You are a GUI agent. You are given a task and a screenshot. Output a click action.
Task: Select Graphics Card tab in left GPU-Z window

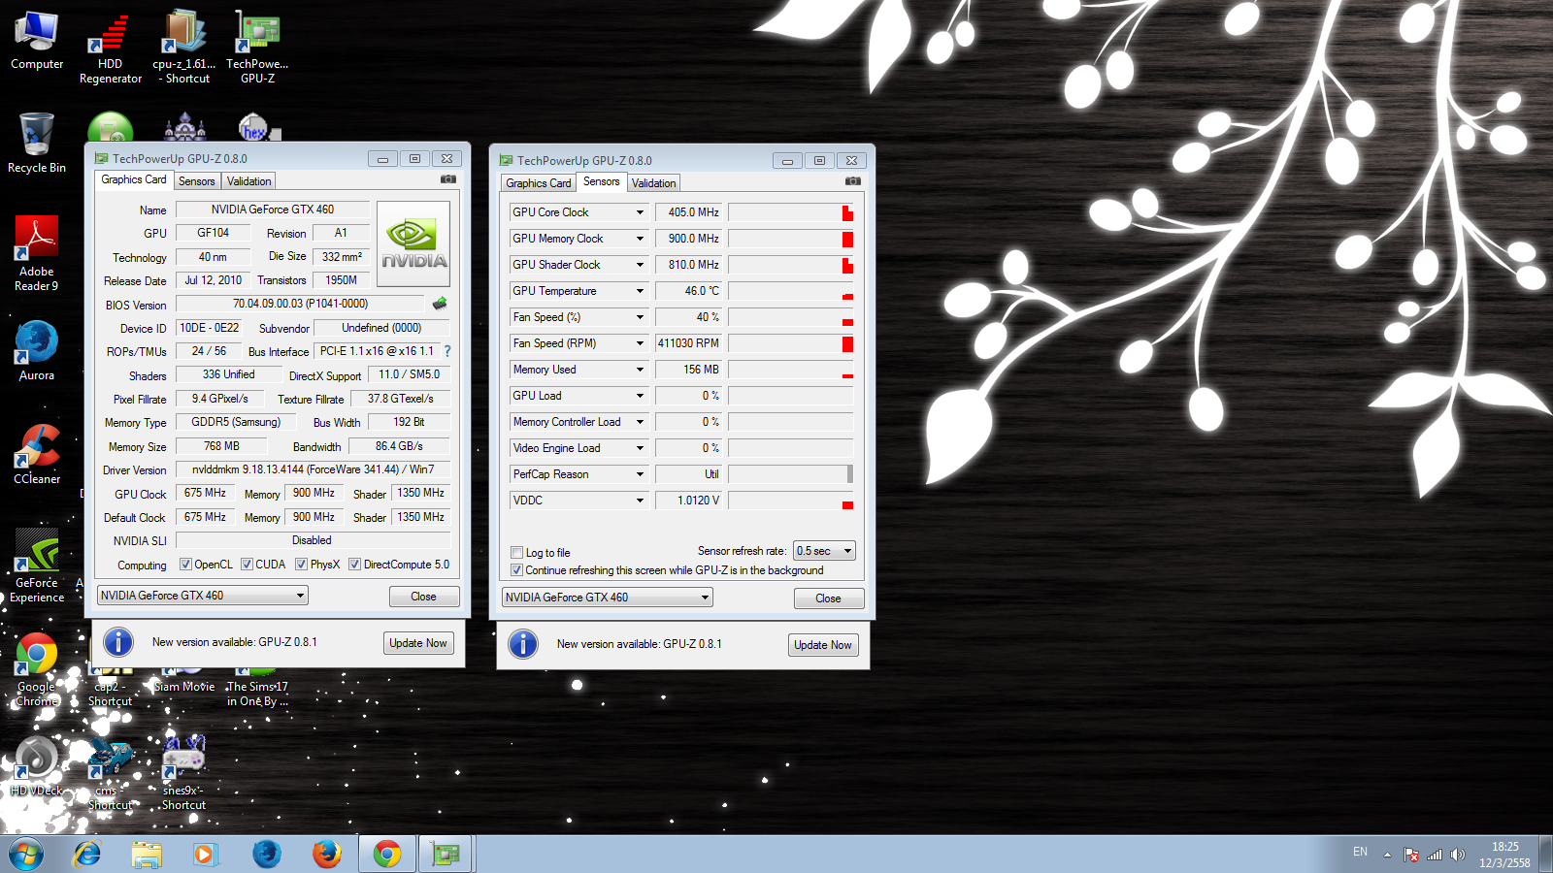point(134,179)
